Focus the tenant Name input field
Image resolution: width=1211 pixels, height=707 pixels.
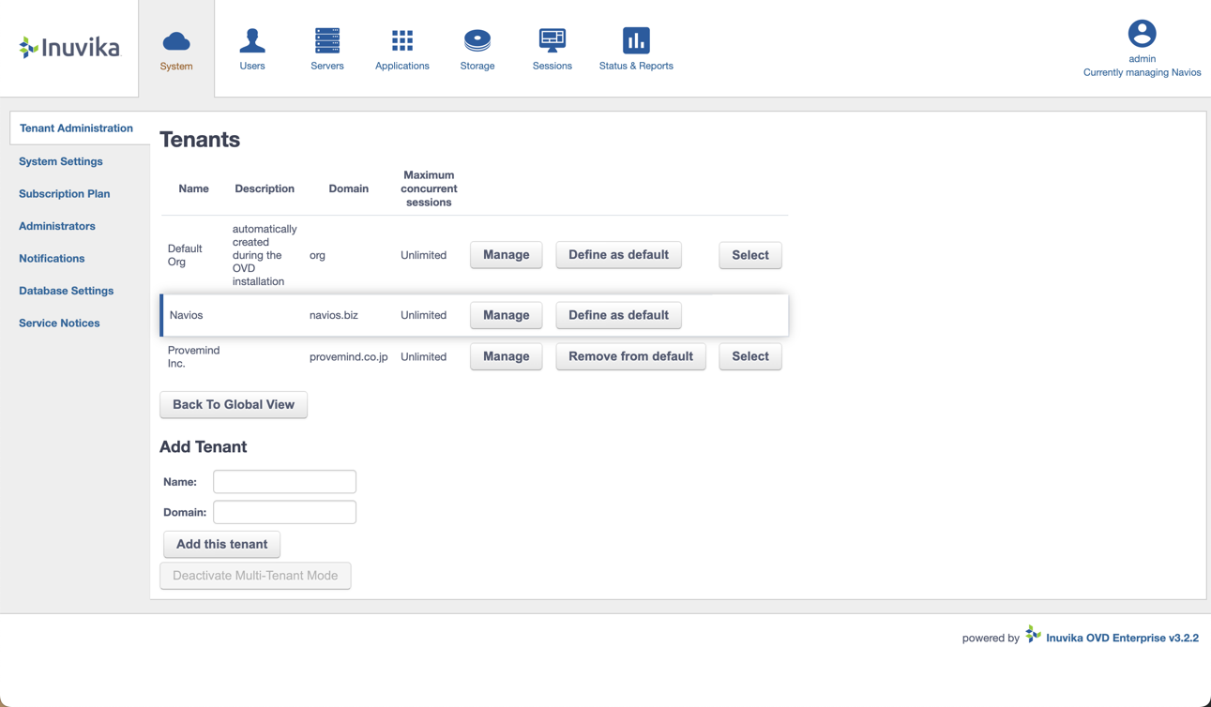coord(284,482)
